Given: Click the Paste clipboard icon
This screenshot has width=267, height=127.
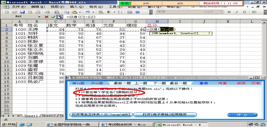Looking at the screenshot, I should tap(75, 12).
